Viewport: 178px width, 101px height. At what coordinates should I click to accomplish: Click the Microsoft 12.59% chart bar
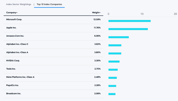tap(130, 21)
